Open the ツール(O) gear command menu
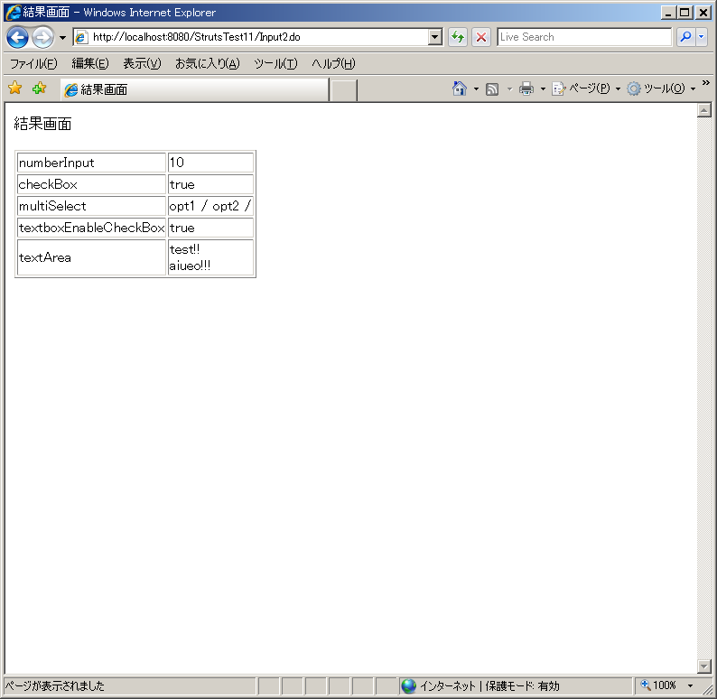The height and width of the screenshot is (699, 717). coord(661,89)
